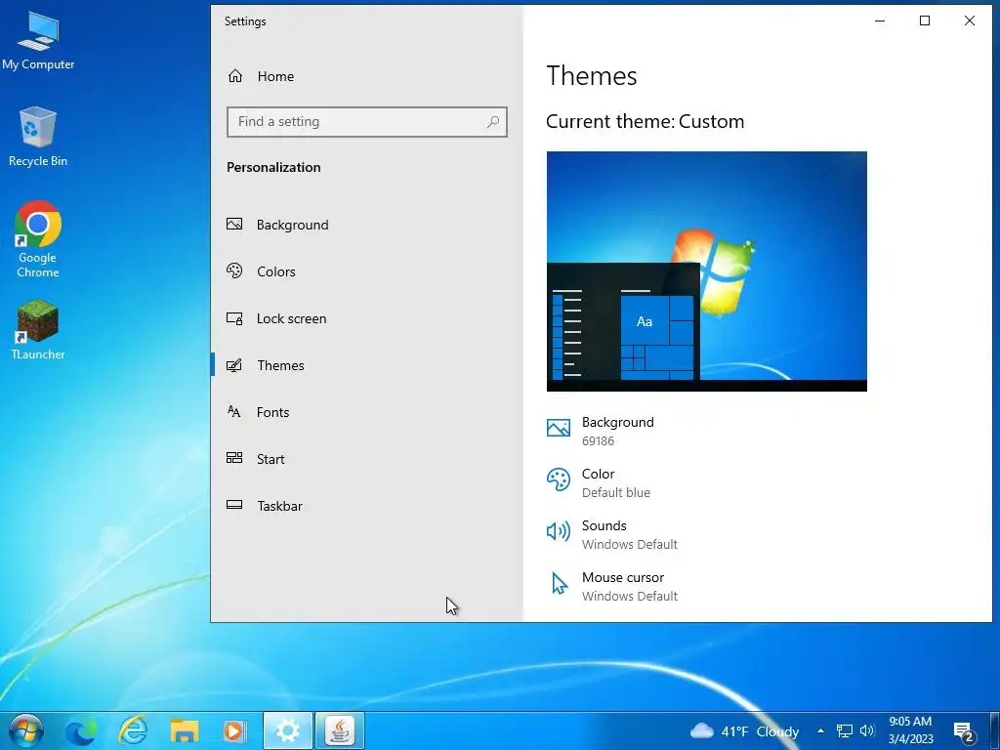Screen dimensions: 1000x750
Task: Open theme Background 69186 option
Action: pyautogui.click(x=601, y=431)
